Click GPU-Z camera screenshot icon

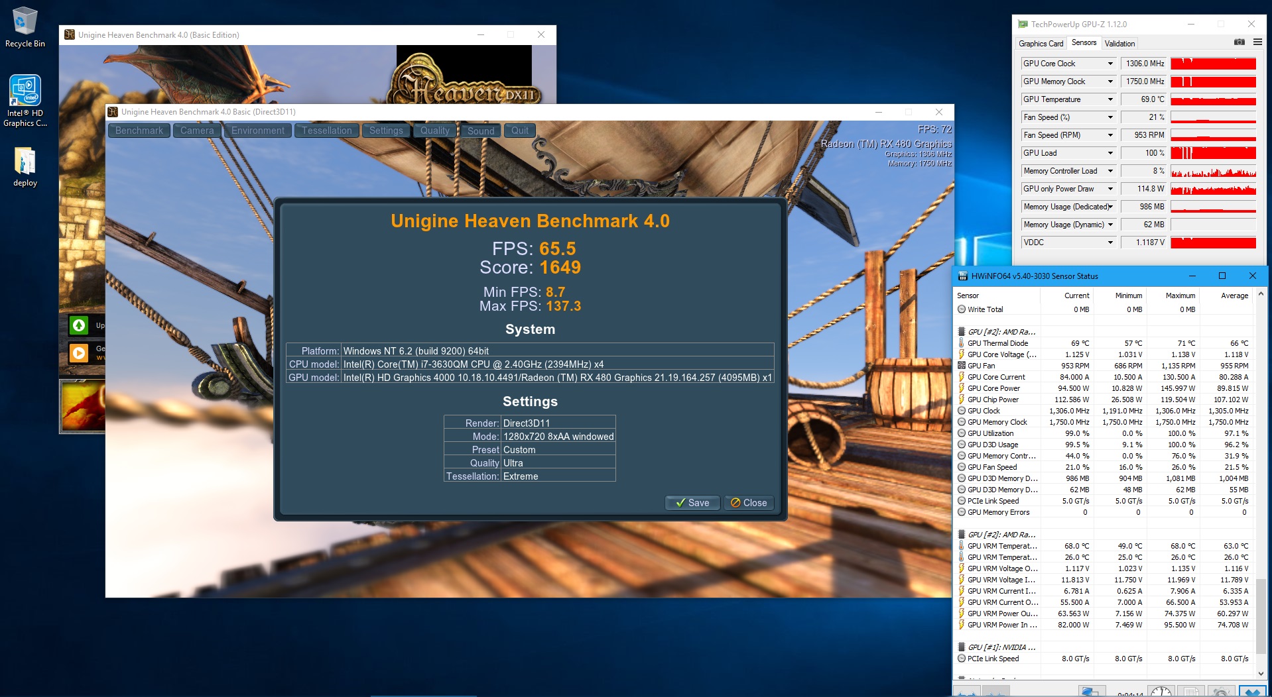[1239, 42]
